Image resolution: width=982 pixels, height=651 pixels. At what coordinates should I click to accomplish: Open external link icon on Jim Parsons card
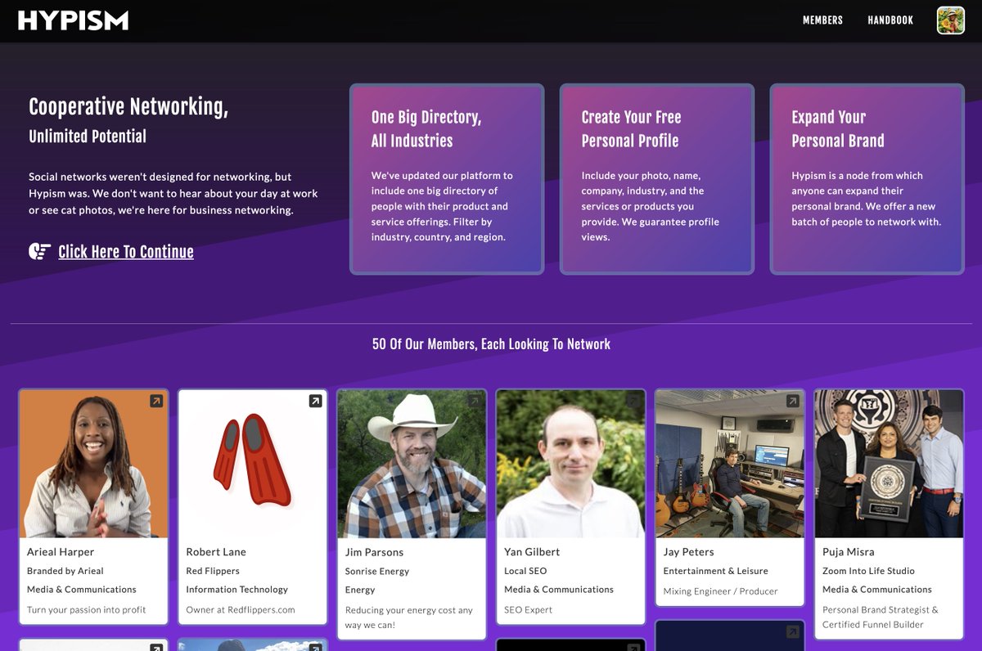[x=474, y=401]
